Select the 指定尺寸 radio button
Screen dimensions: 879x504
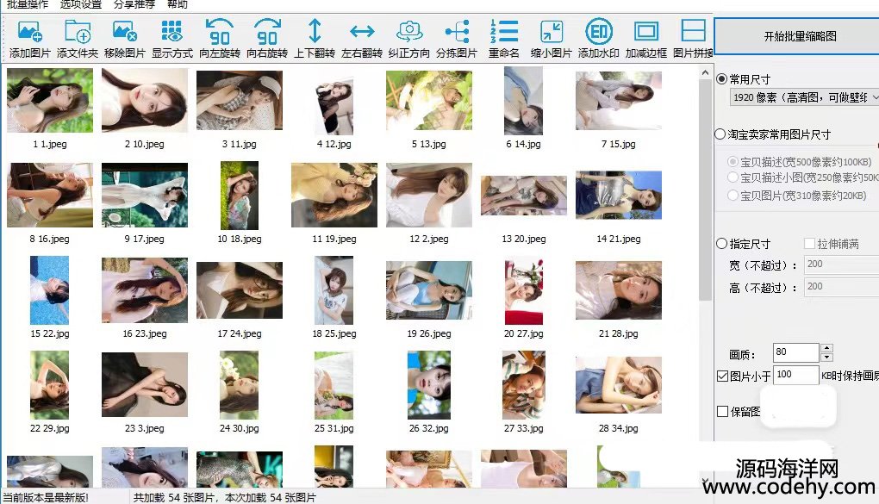coord(722,243)
